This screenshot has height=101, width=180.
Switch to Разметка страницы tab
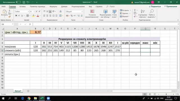tap(37, 6)
